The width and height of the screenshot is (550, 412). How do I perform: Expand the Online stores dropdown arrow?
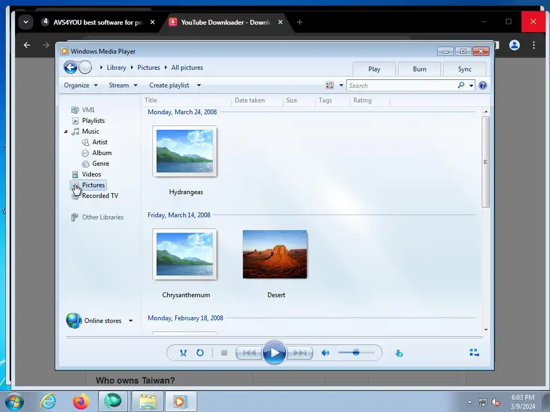(x=131, y=321)
